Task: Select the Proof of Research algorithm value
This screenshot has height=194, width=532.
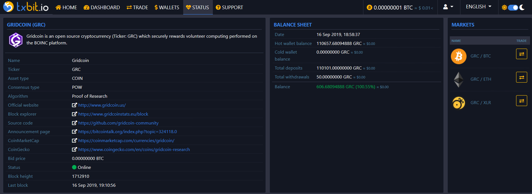Action: (x=90, y=96)
